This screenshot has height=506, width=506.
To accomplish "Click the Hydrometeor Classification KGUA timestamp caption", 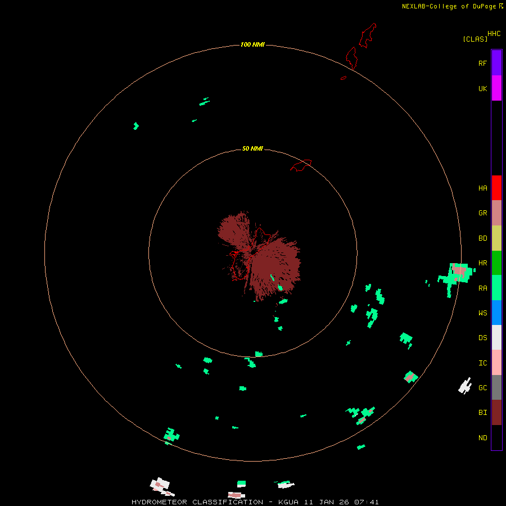I will click(x=255, y=502).
